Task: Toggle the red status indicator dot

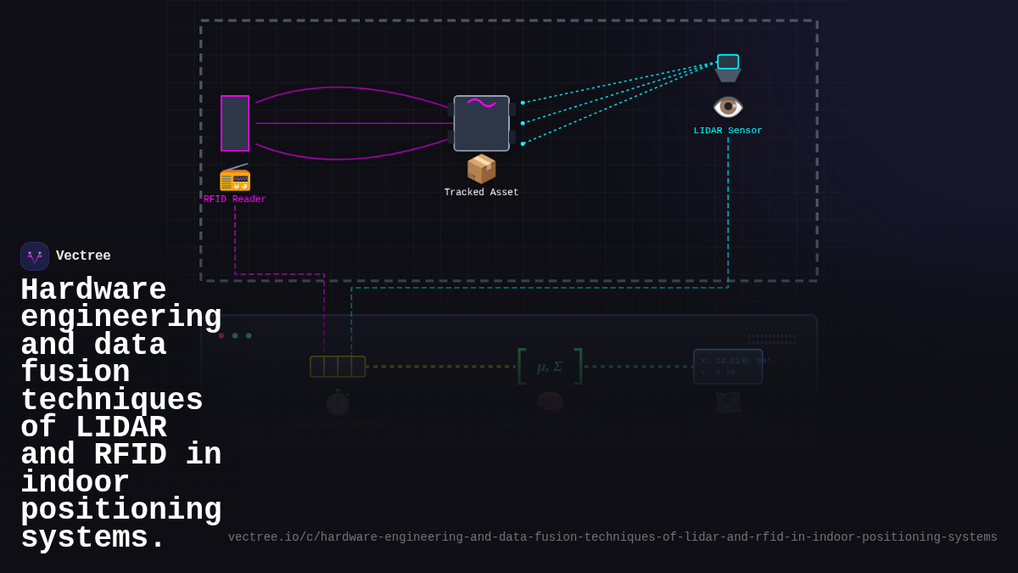Action: 221,335
